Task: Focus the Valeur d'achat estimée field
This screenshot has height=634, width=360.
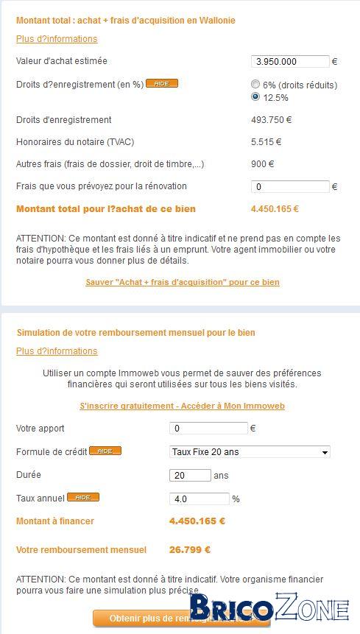Action: [x=290, y=61]
